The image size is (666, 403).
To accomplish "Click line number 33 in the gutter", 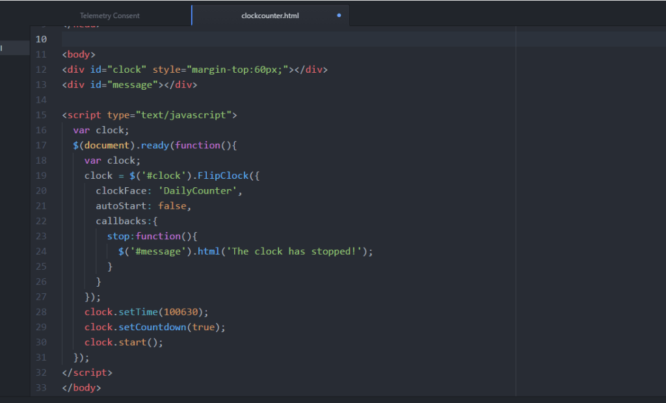I will pos(41,388).
